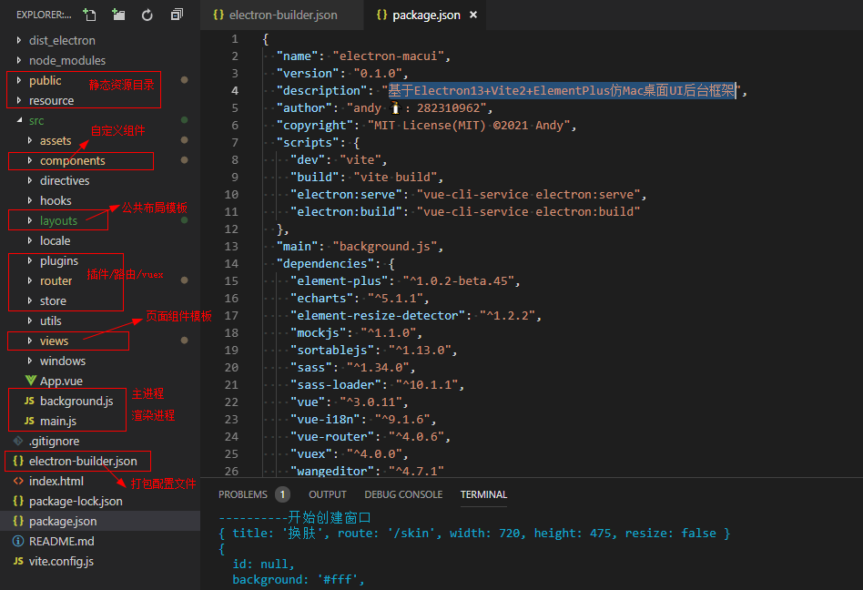Open vite.config.js from the file tree
This screenshot has width=863, height=590.
point(61,561)
